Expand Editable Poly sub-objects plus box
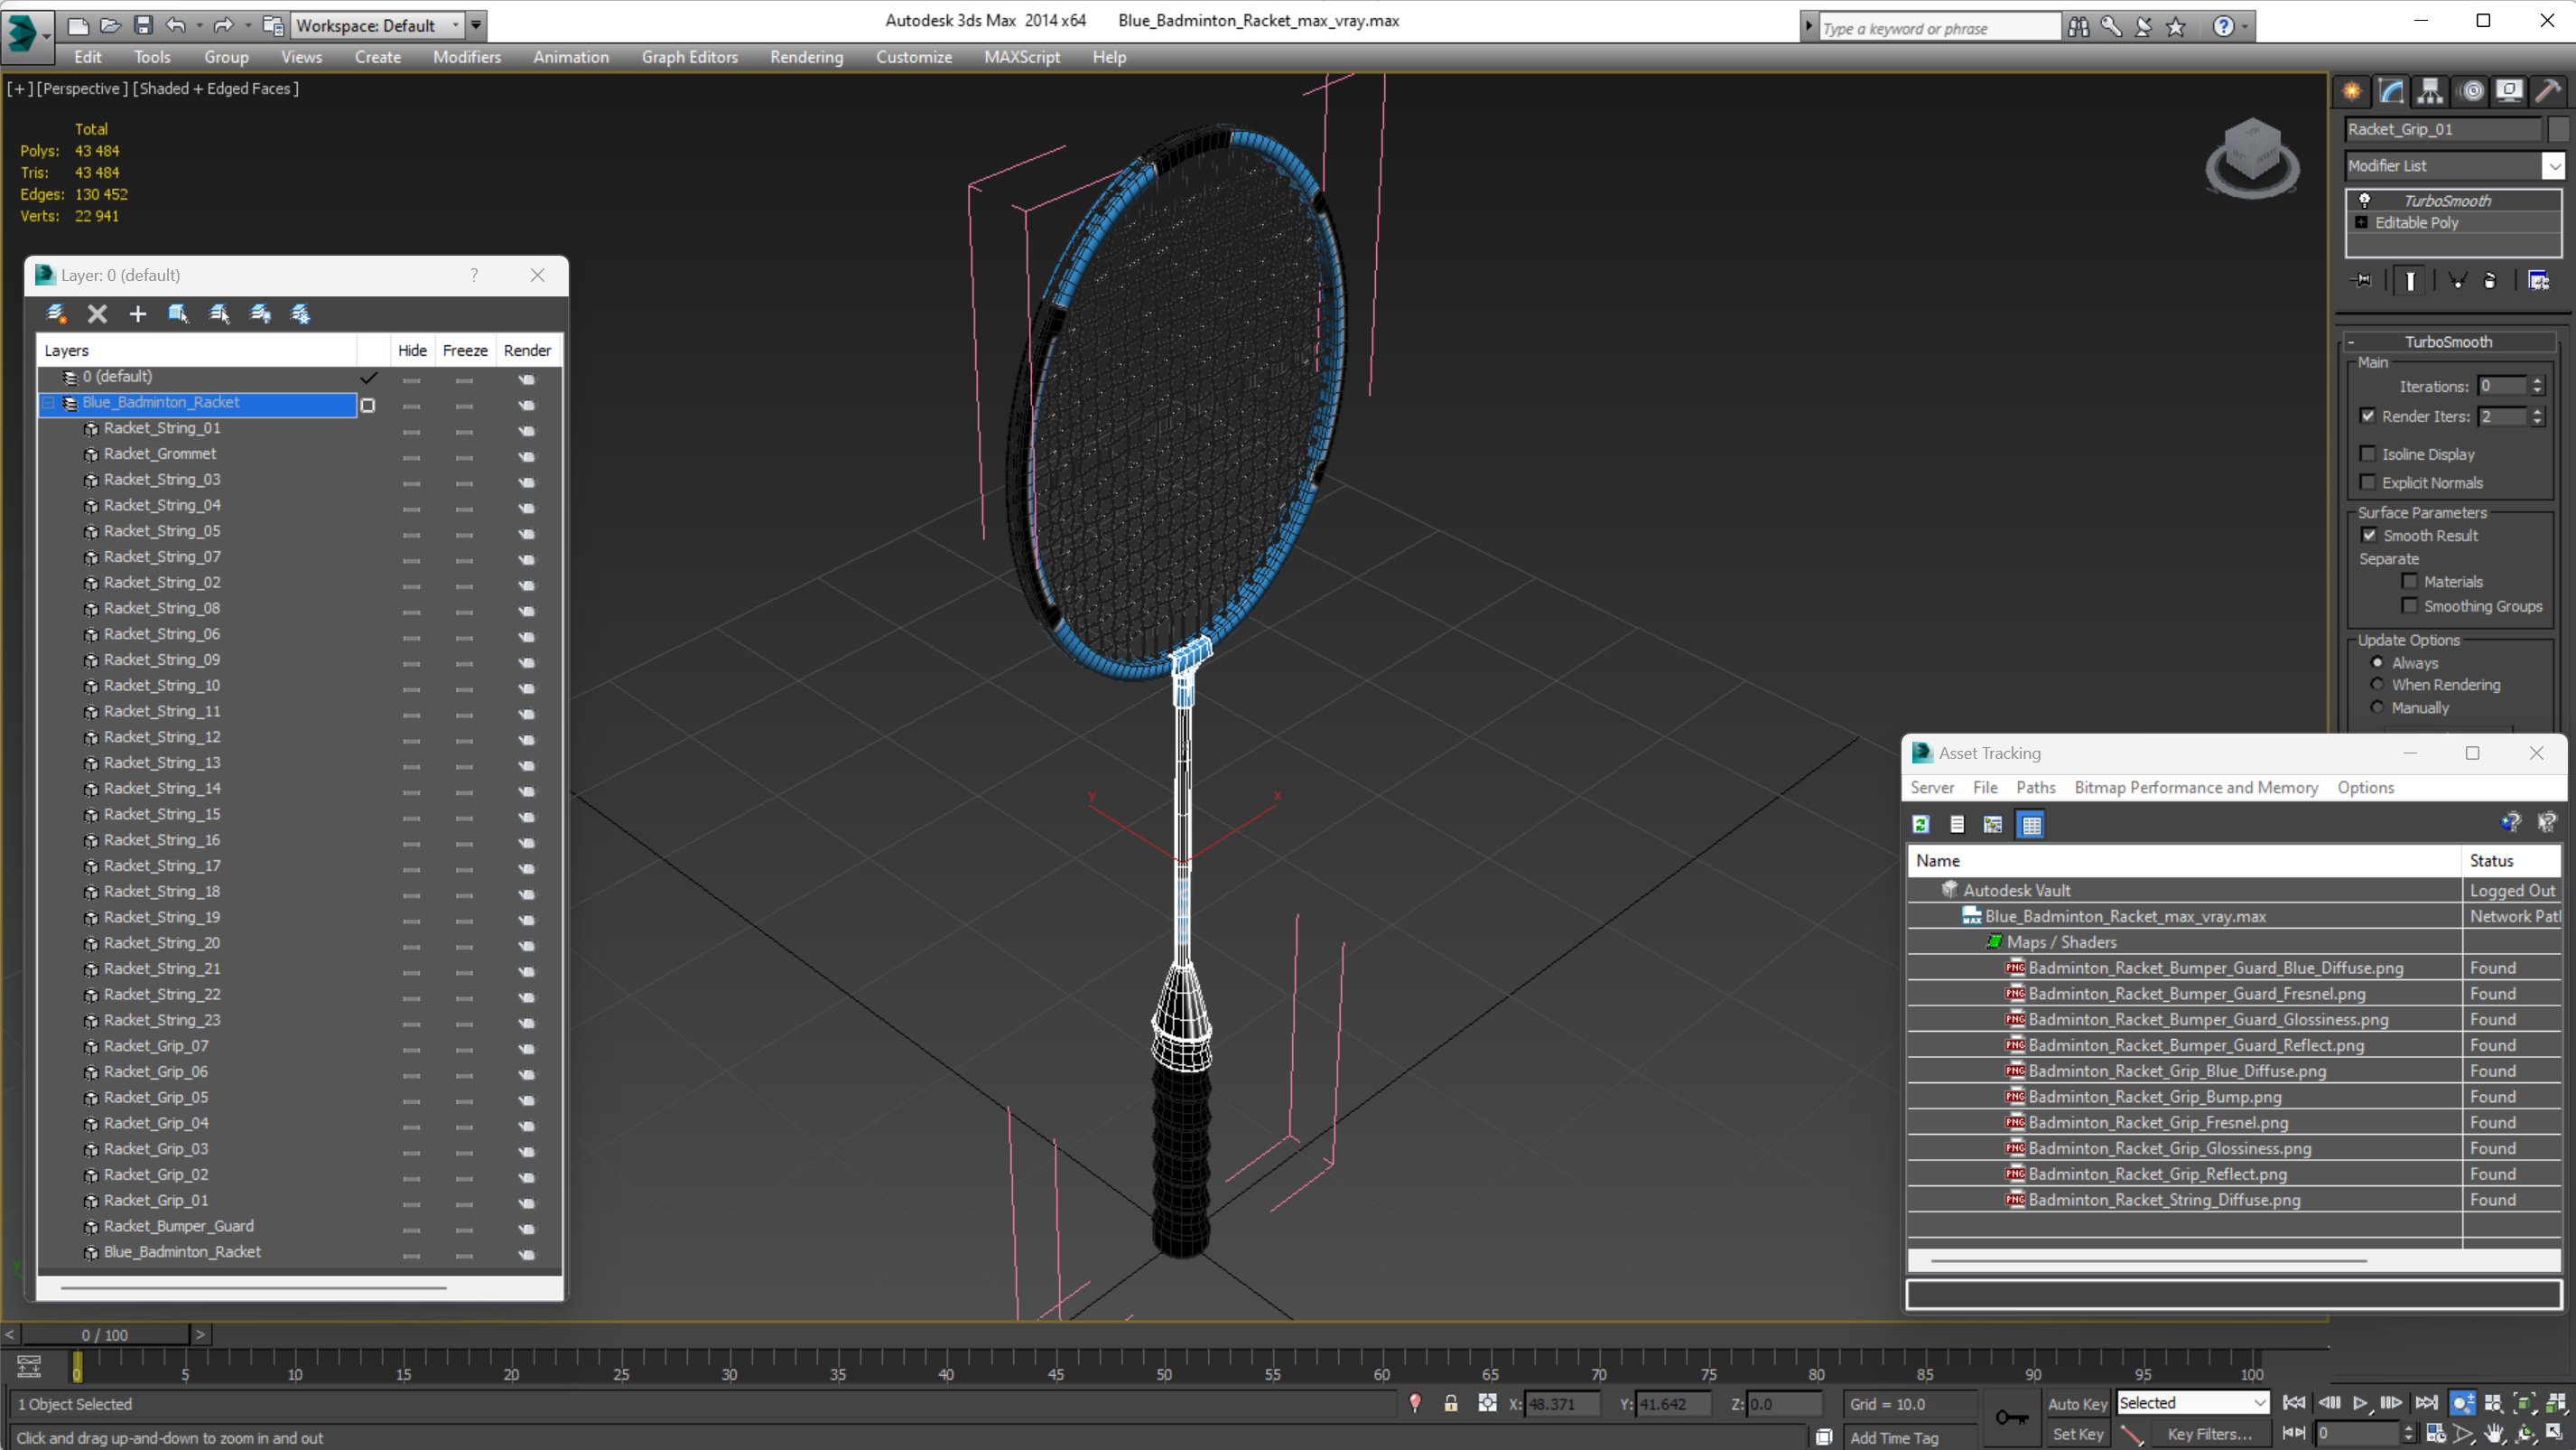Image resolution: width=2576 pixels, height=1450 pixels. pyautogui.click(x=2362, y=222)
